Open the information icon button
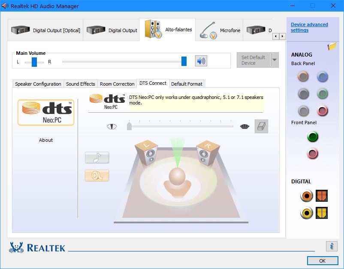Image resolution: width=344 pixels, height=269 pixels. (332, 246)
